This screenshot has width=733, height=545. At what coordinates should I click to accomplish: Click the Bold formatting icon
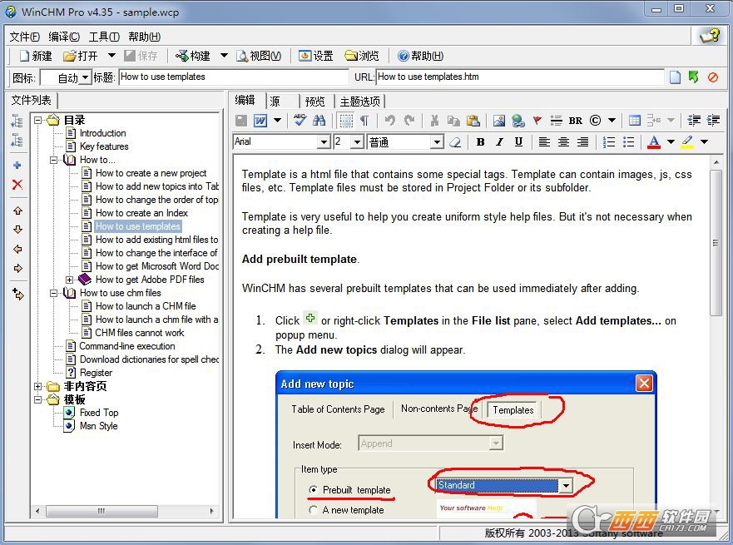coord(480,142)
